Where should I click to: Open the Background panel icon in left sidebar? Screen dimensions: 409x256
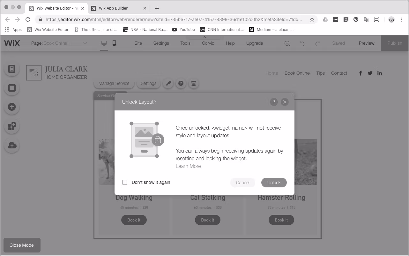tap(12, 88)
